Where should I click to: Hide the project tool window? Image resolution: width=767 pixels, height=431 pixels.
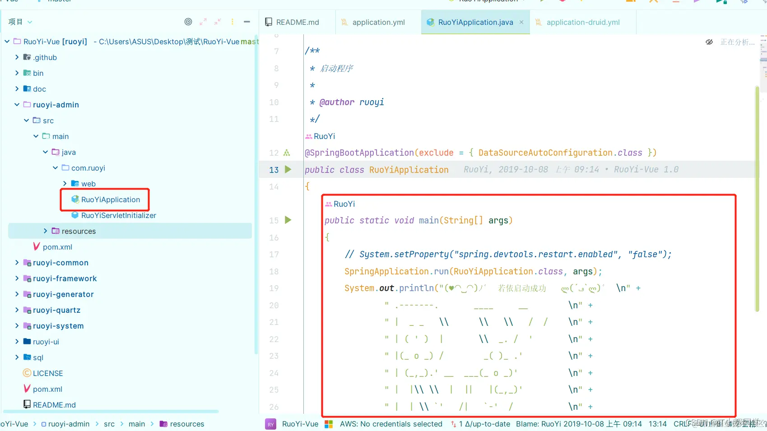coord(247,22)
